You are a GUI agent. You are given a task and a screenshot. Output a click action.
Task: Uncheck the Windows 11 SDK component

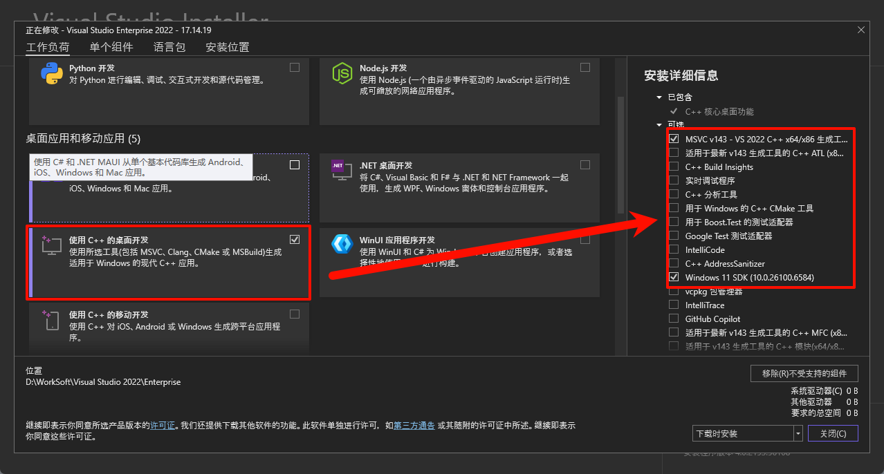(x=674, y=277)
